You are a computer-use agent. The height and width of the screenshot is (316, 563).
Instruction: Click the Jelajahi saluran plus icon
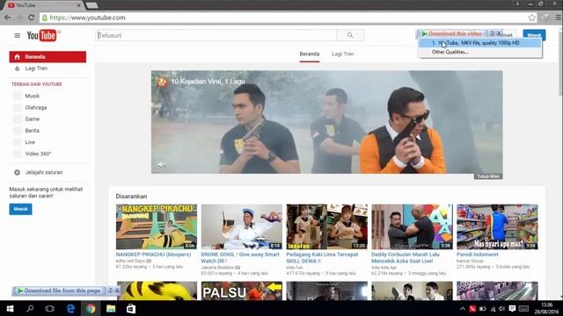pos(17,172)
